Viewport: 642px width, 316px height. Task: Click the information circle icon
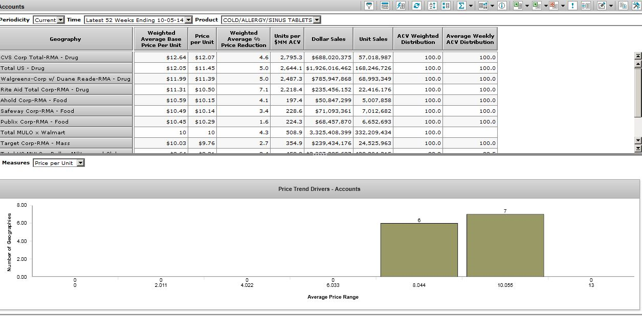(x=502, y=6)
